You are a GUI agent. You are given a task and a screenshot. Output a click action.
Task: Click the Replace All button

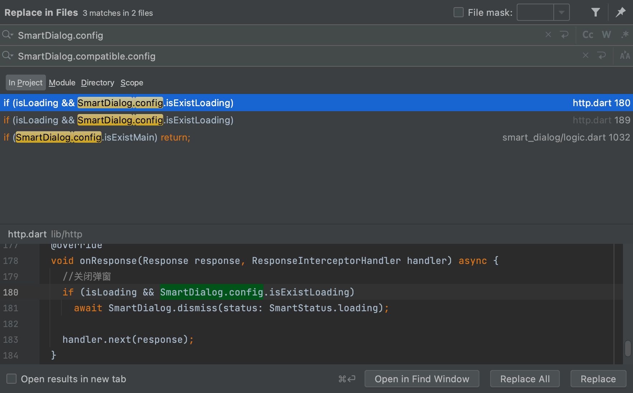point(525,379)
